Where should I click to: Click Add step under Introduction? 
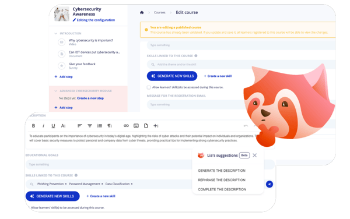64,77
